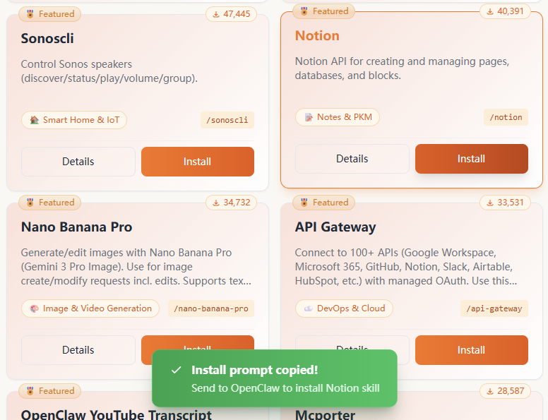The height and width of the screenshot is (420, 548).
Task: Open Details for Notion
Action: 352,159
